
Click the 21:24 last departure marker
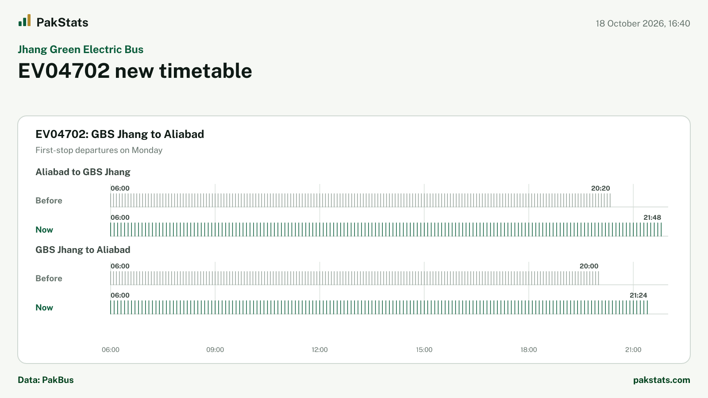point(638,295)
